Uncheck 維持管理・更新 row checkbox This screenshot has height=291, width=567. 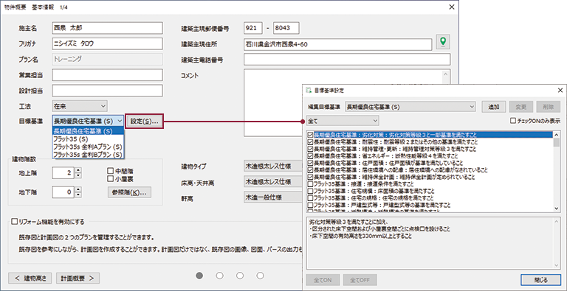pyautogui.click(x=310, y=149)
